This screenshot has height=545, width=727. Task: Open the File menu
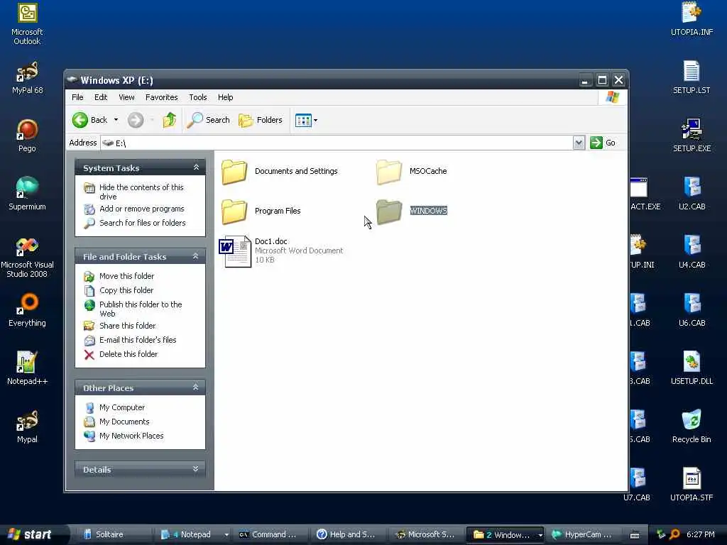point(77,97)
